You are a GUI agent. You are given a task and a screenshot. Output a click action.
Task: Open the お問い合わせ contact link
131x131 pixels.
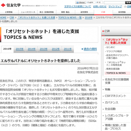point(100,7)
